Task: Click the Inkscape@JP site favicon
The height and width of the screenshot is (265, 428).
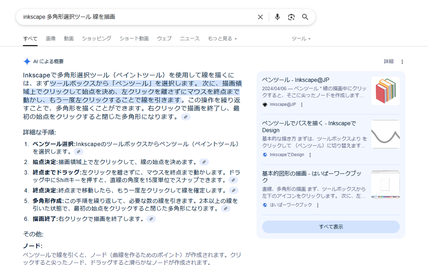Action: [265, 105]
